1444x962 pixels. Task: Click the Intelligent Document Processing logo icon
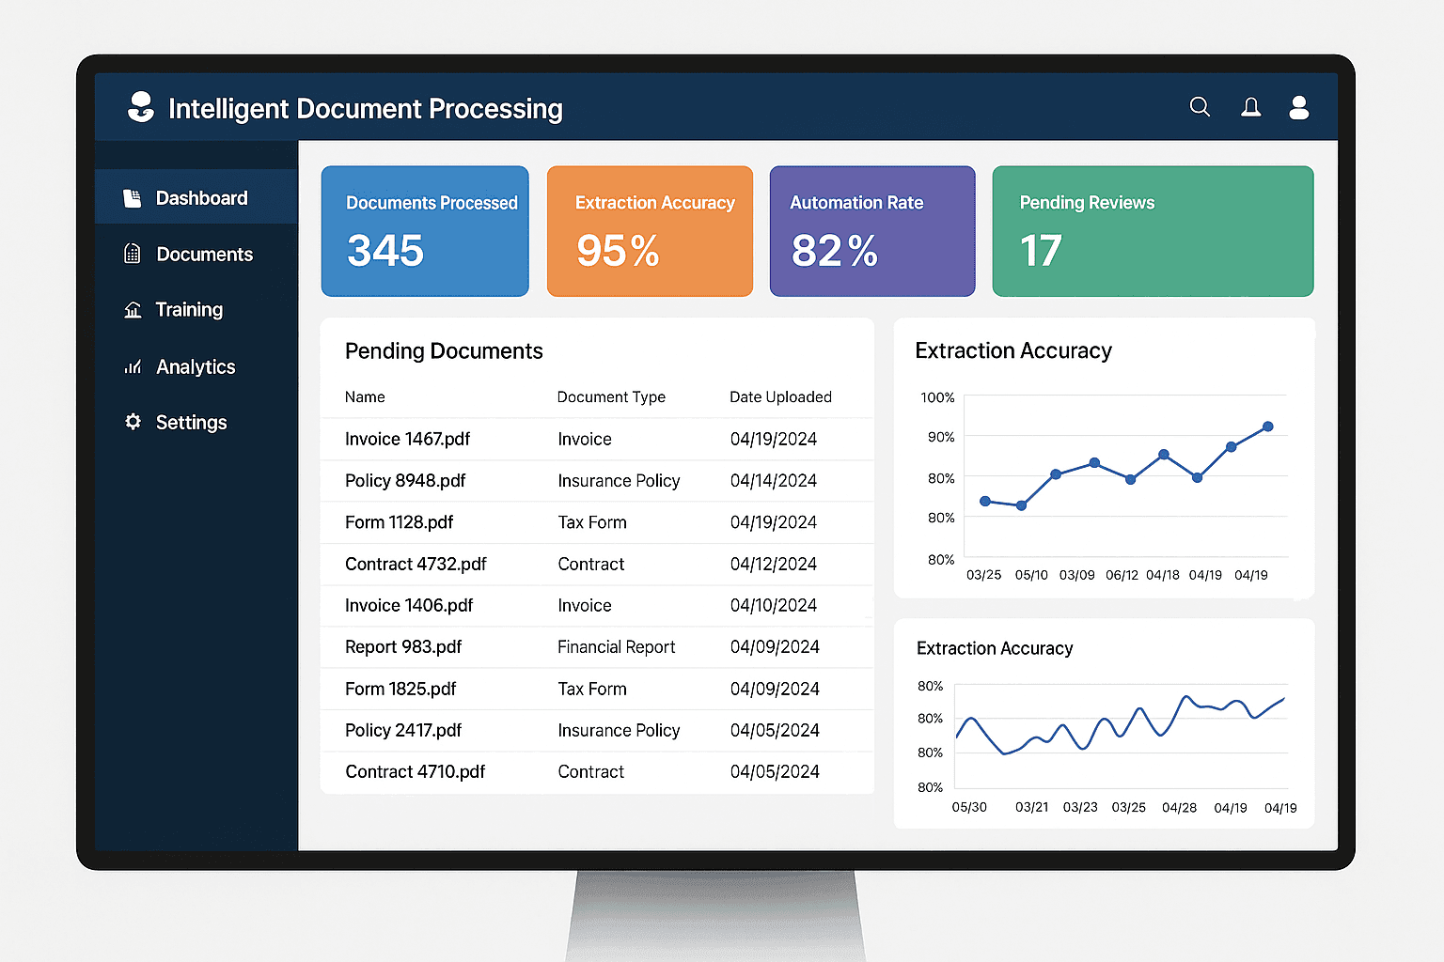(141, 106)
